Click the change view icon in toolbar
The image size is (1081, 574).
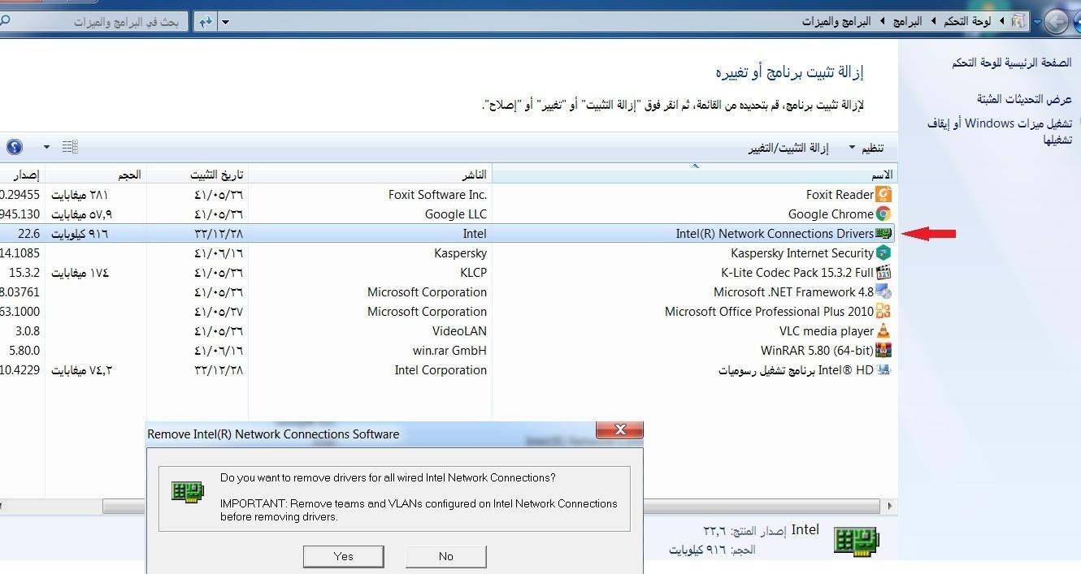point(70,147)
